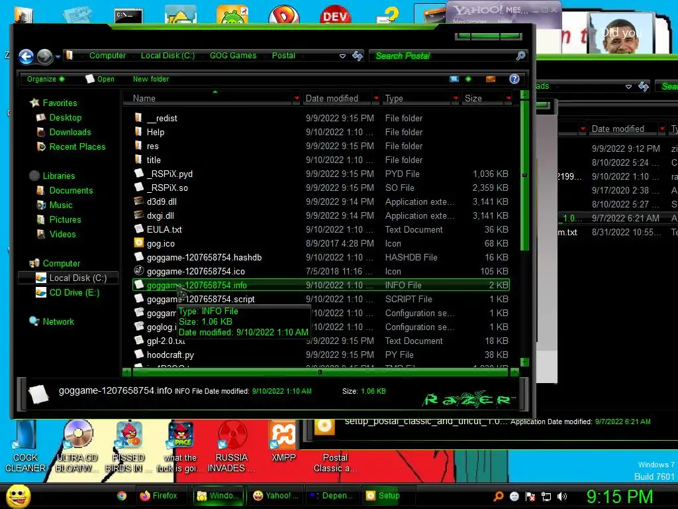Select the hoodcraft.py file
Screen dimensions: 678x509
[x=320, y=355]
